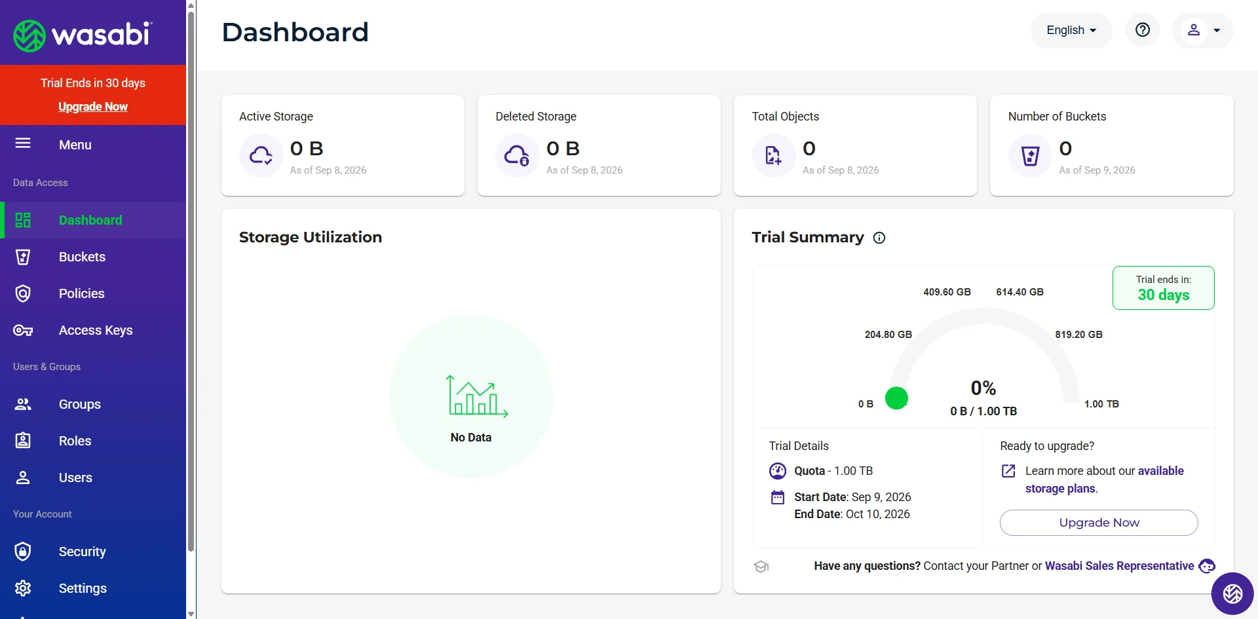Open the user account dropdown menu

point(1203,30)
